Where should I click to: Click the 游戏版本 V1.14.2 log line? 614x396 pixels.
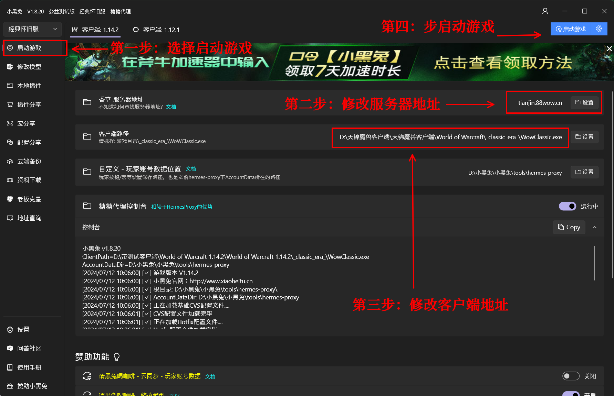[x=140, y=273]
